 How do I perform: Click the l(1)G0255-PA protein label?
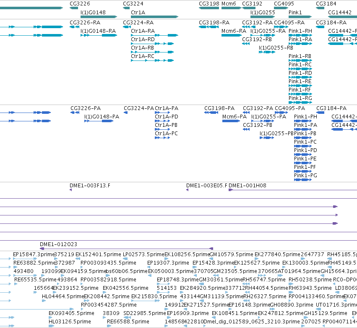268,116
